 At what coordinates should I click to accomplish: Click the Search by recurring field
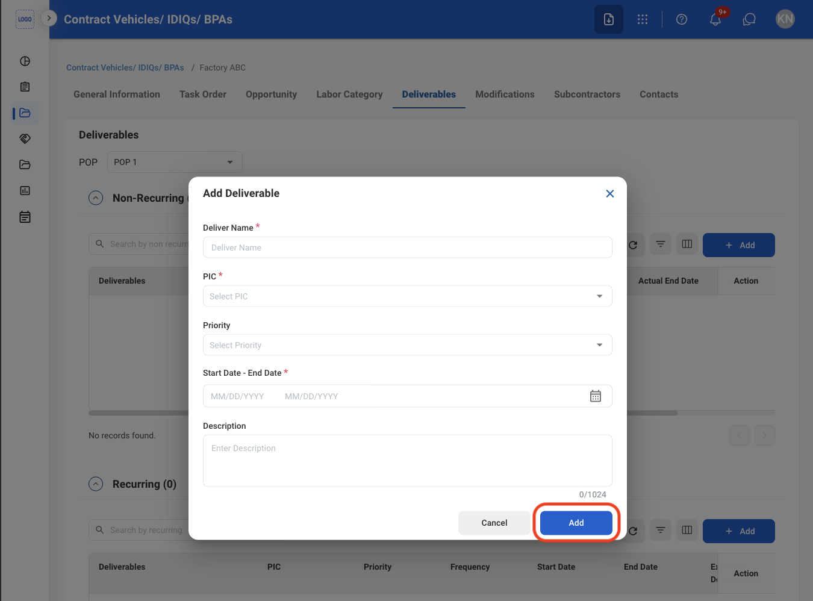(x=139, y=530)
